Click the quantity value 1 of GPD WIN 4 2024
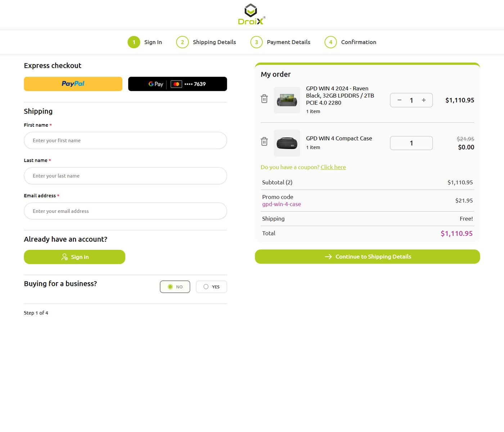504x432 pixels. [x=411, y=100]
